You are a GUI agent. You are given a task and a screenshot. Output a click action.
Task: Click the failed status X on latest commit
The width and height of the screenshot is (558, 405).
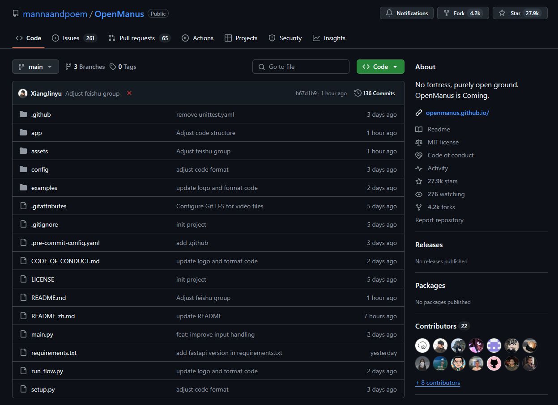(x=129, y=93)
